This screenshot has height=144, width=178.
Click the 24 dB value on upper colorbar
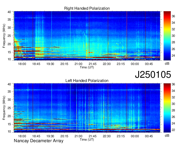[x=173, y=56]
